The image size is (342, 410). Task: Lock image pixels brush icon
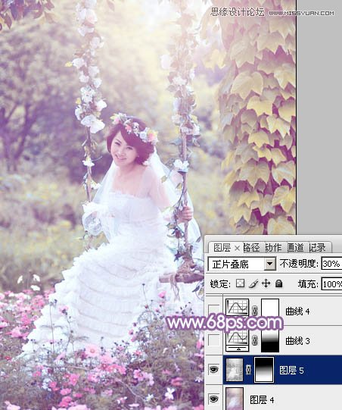253,283
